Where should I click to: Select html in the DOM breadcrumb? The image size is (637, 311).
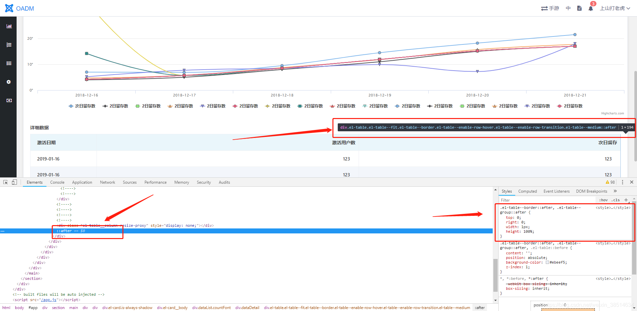click(x=6, y=308)
